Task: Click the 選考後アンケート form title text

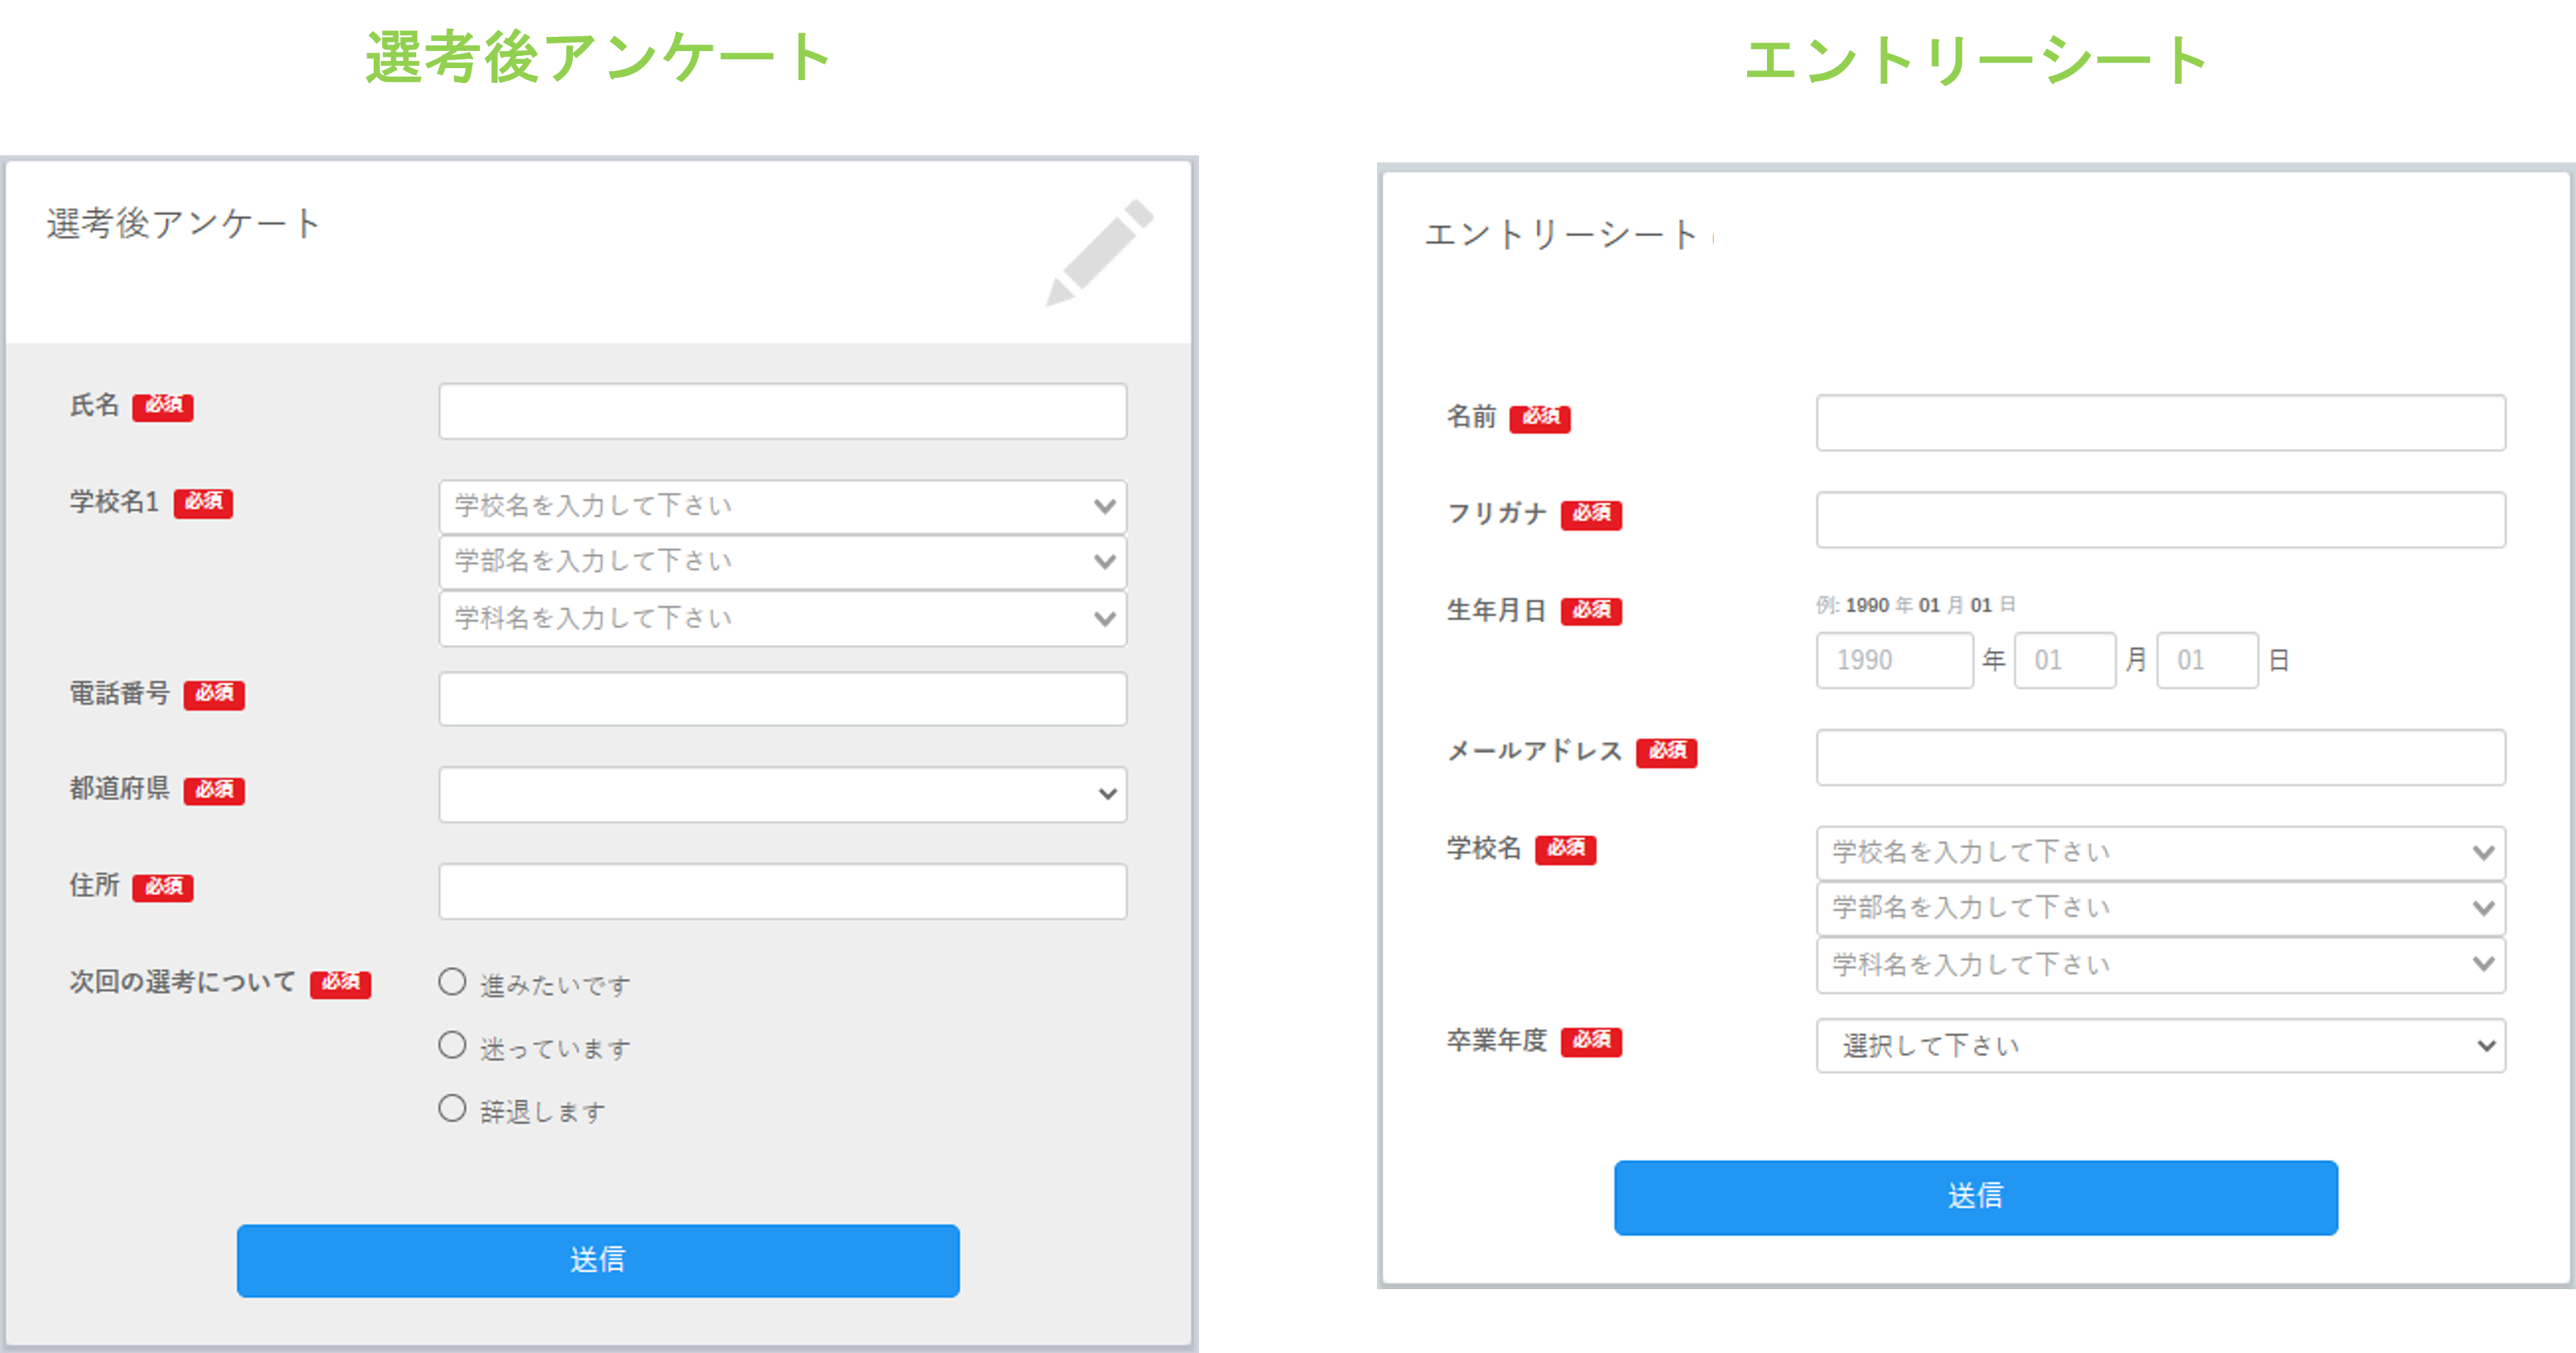Action: [x=183, y=223]
